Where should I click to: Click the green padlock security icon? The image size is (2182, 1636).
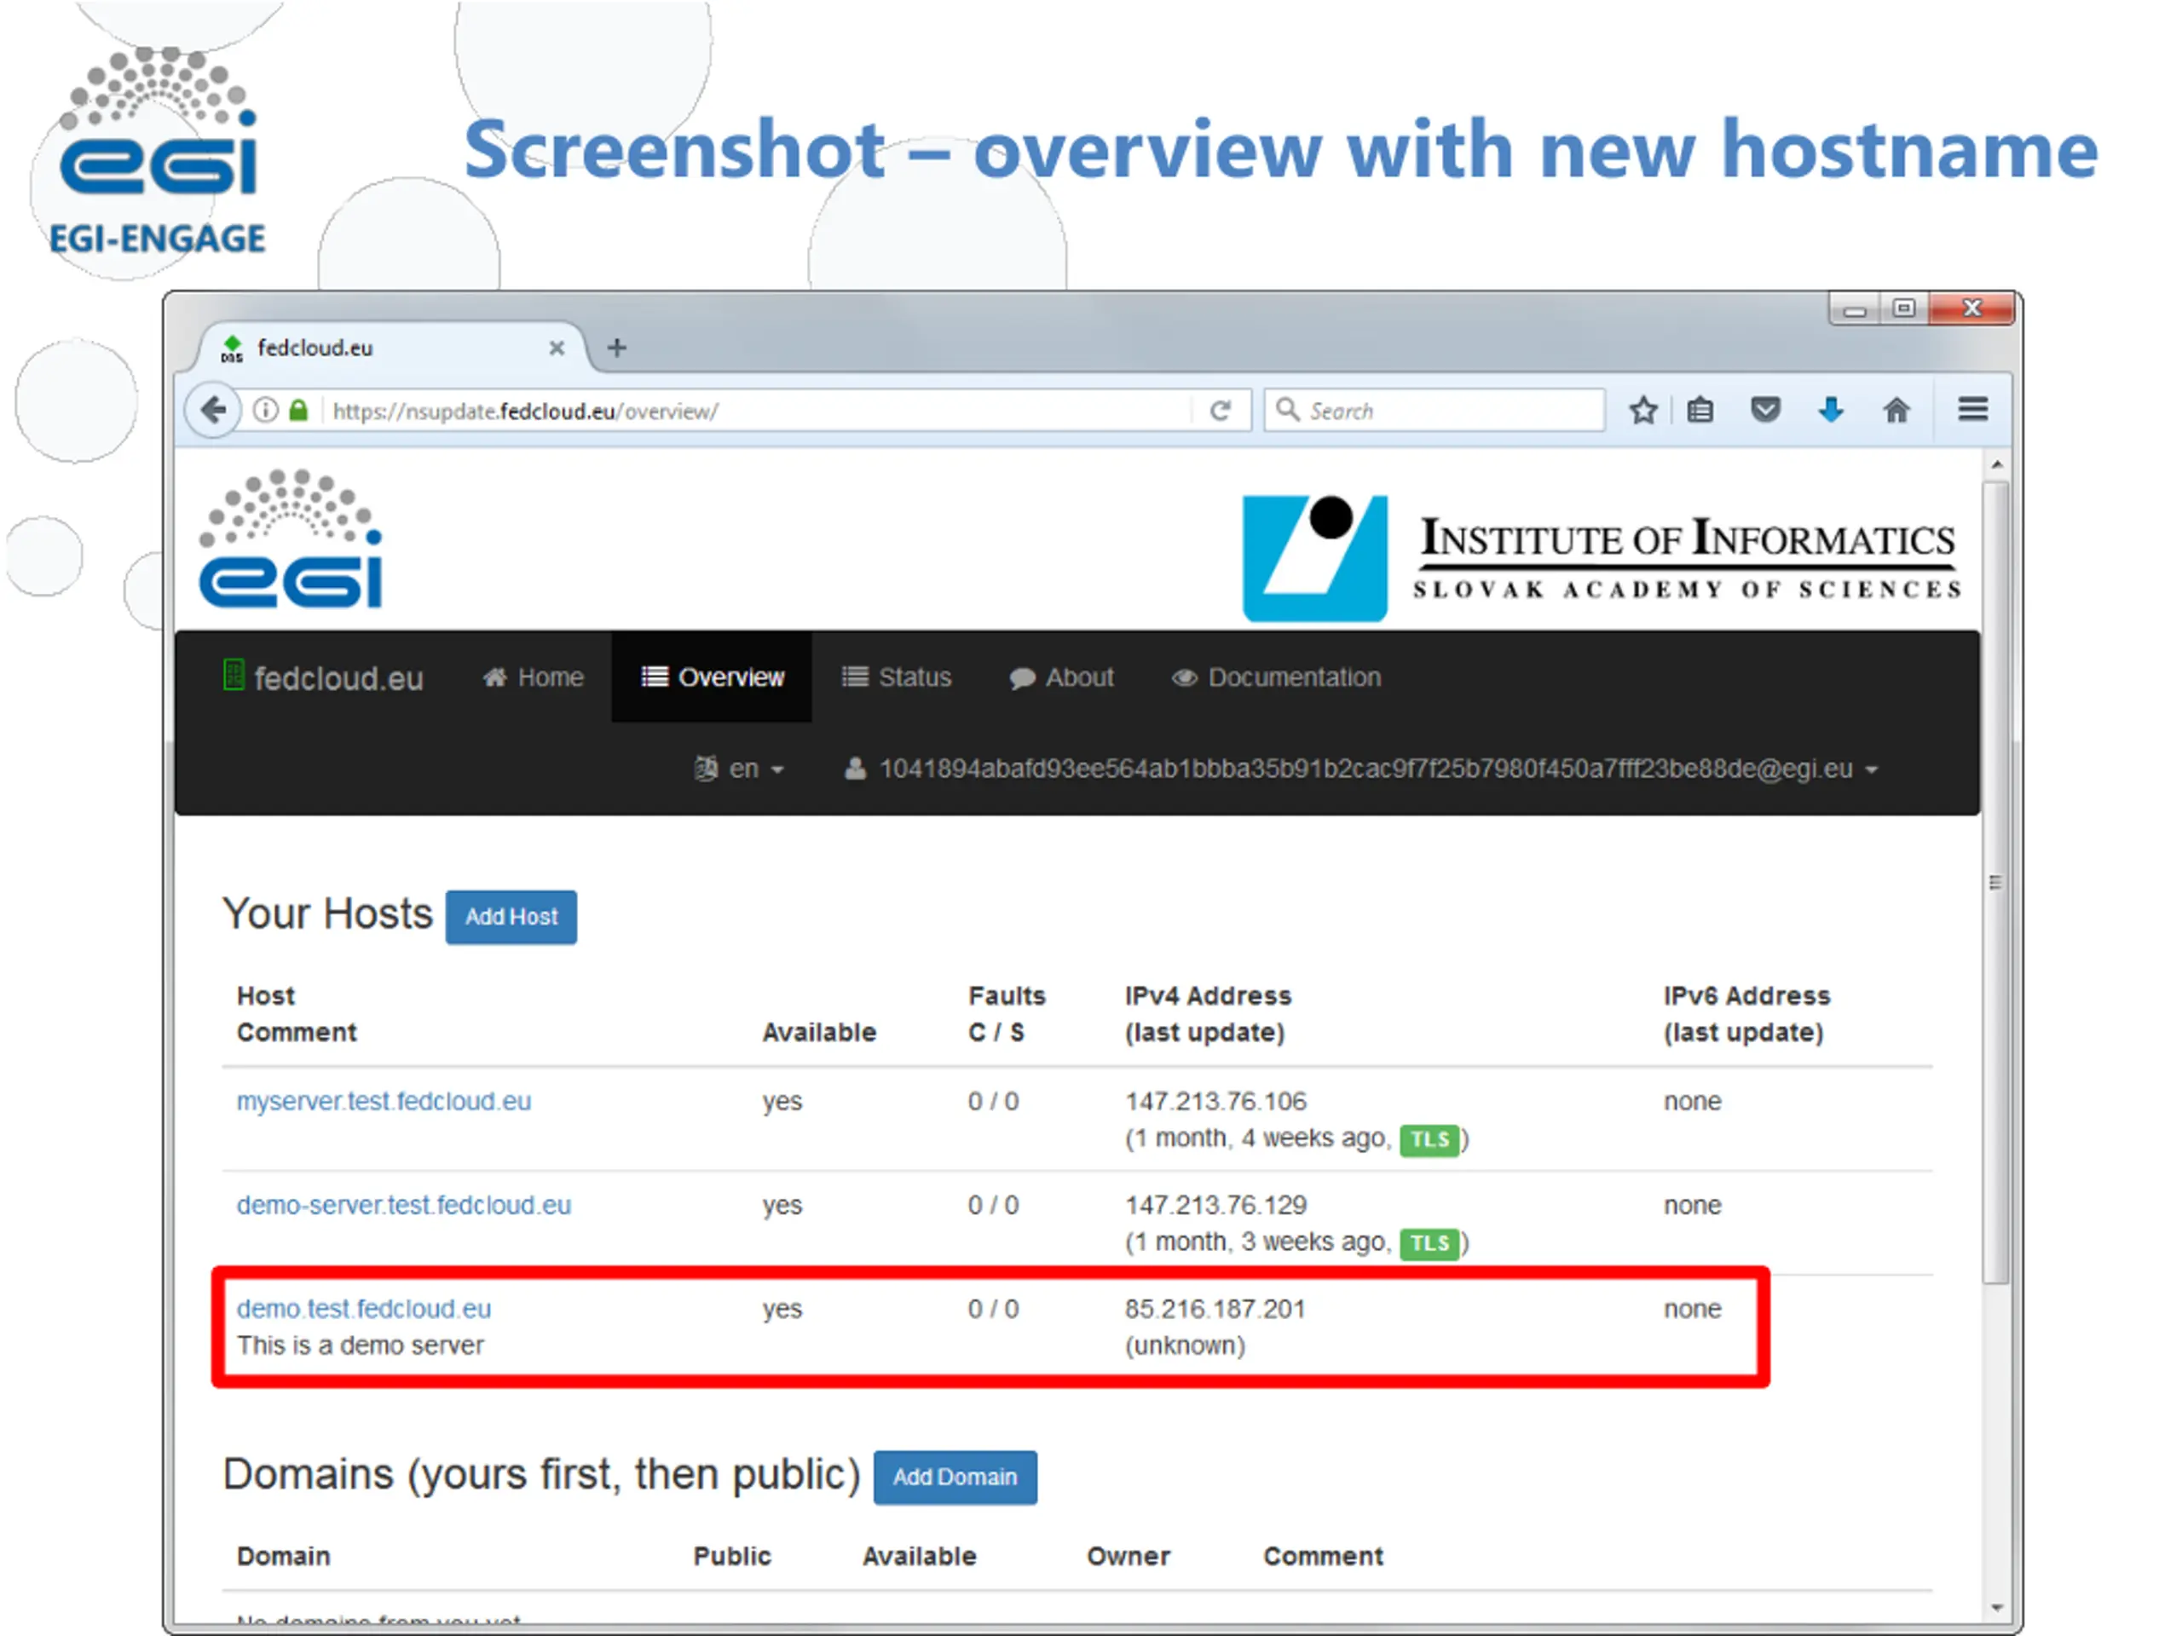pyautogui.click(x=299, y=410)
